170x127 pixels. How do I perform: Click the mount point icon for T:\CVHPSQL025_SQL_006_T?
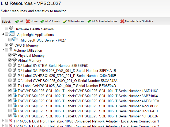pyautogui.click(x=15, y=116)
